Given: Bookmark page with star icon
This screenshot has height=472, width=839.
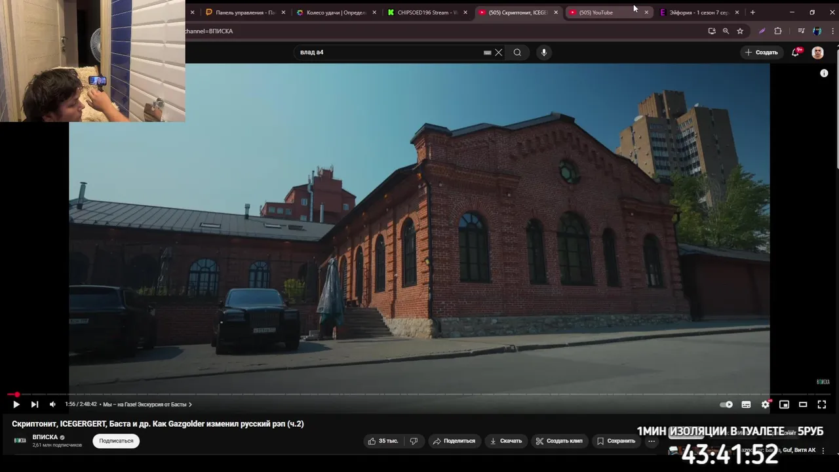Looking at the screenshot, I should coord(740,31).
